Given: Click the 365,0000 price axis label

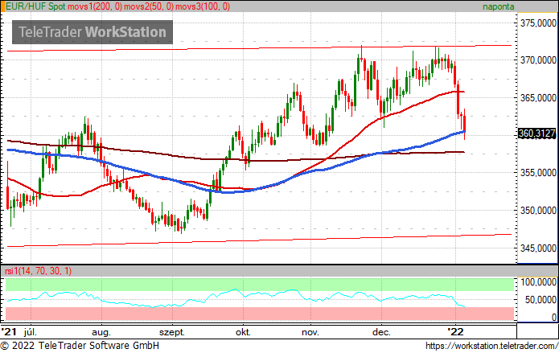Looking at the screenshot, I should 538,97.
